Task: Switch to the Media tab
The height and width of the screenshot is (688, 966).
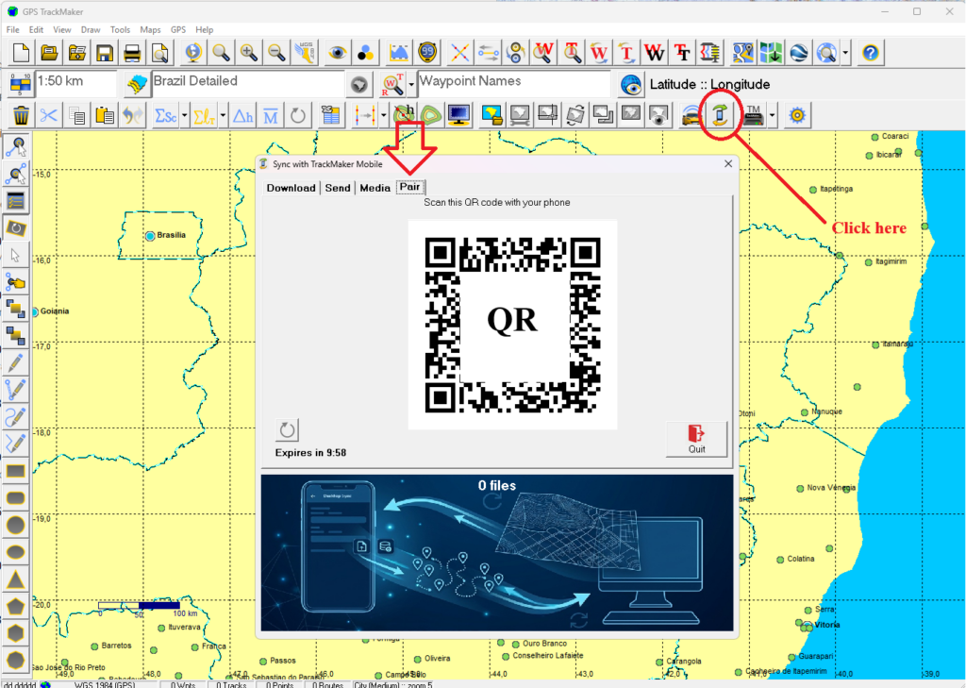Action: click(375, 188)
